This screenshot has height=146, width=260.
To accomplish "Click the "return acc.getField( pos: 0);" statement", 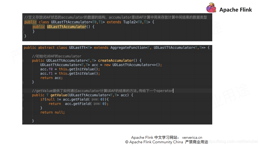I will (x=78, y=104).
